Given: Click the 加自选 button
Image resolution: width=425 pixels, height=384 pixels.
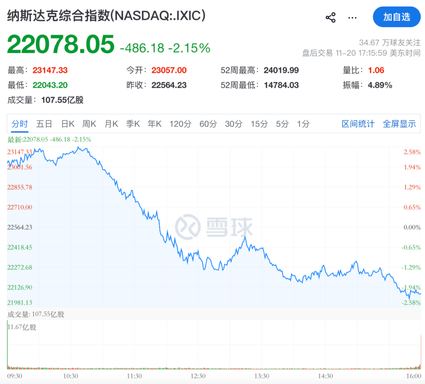Looking at the screenshot, I should pos(397,17).
